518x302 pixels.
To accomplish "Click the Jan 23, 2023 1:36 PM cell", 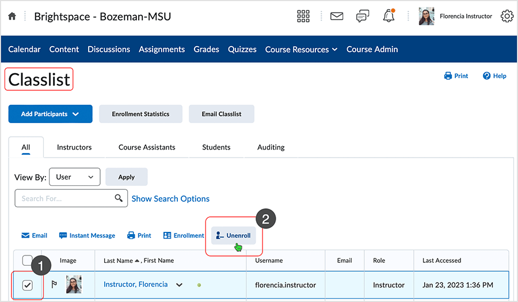I will pyautogui.click(x=458, y=285).
